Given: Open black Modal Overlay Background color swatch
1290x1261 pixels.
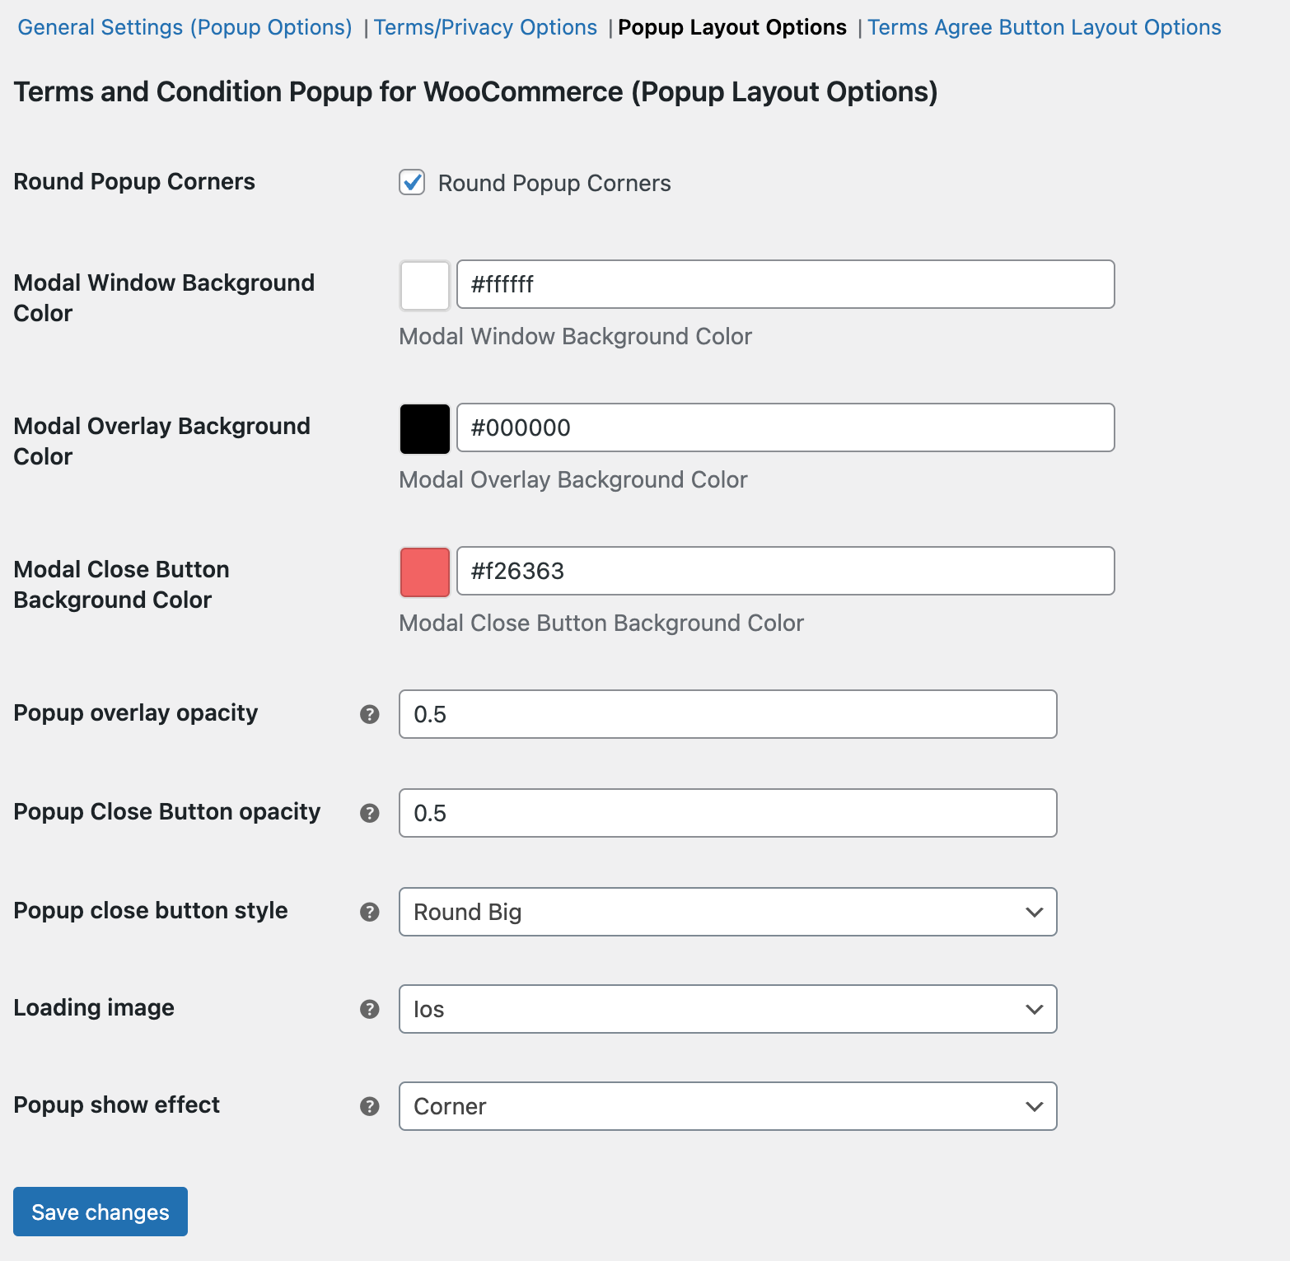Looking at the screenshot, I should (x=425, y=428).
